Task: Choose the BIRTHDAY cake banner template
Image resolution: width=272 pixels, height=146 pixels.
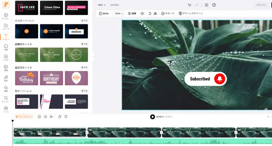Action: point(51,78)
